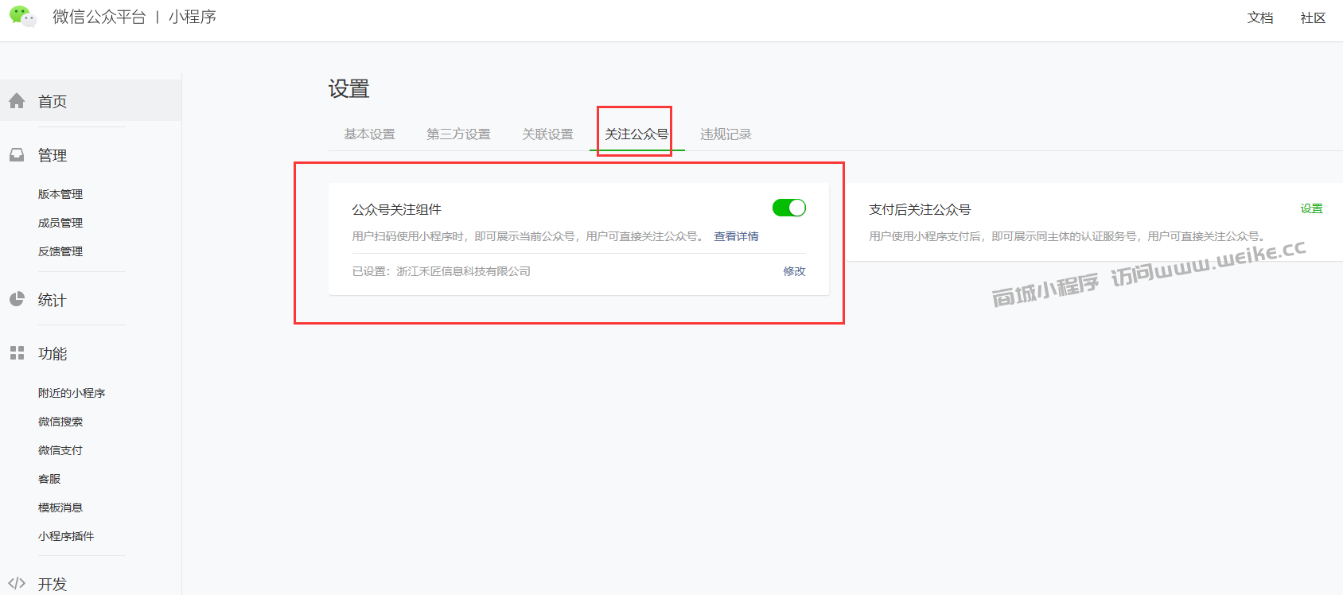Turn off the 公众号关注组件 switch
This screenshot has height=595, width=1343.
click(789, 208)
